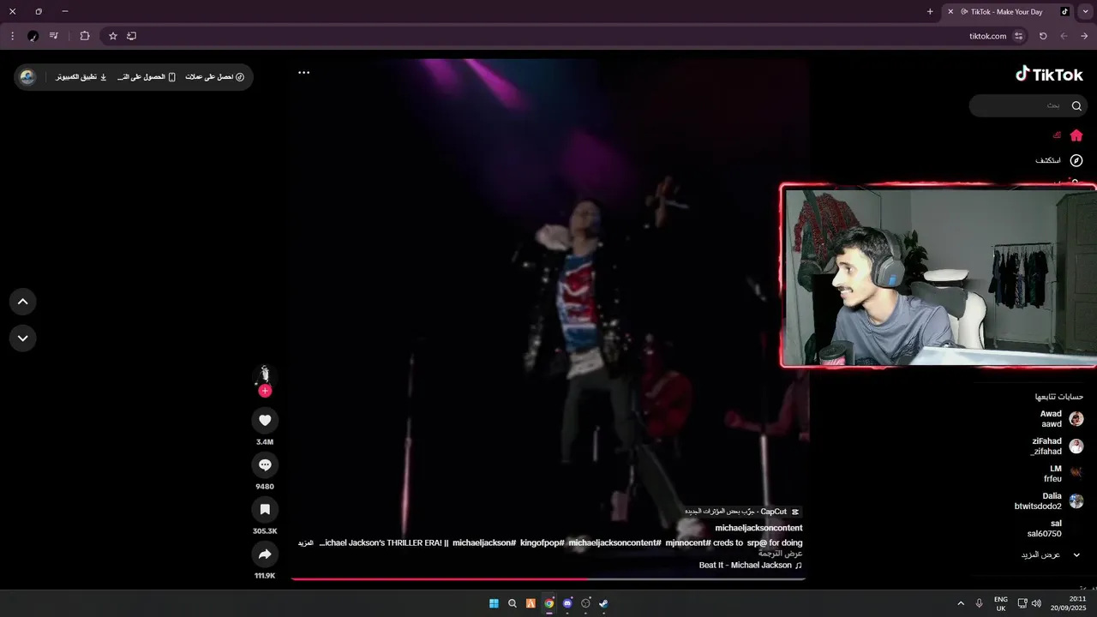Click inside the TikTok search field
1097x617 pixels.
click(1028, 105)
